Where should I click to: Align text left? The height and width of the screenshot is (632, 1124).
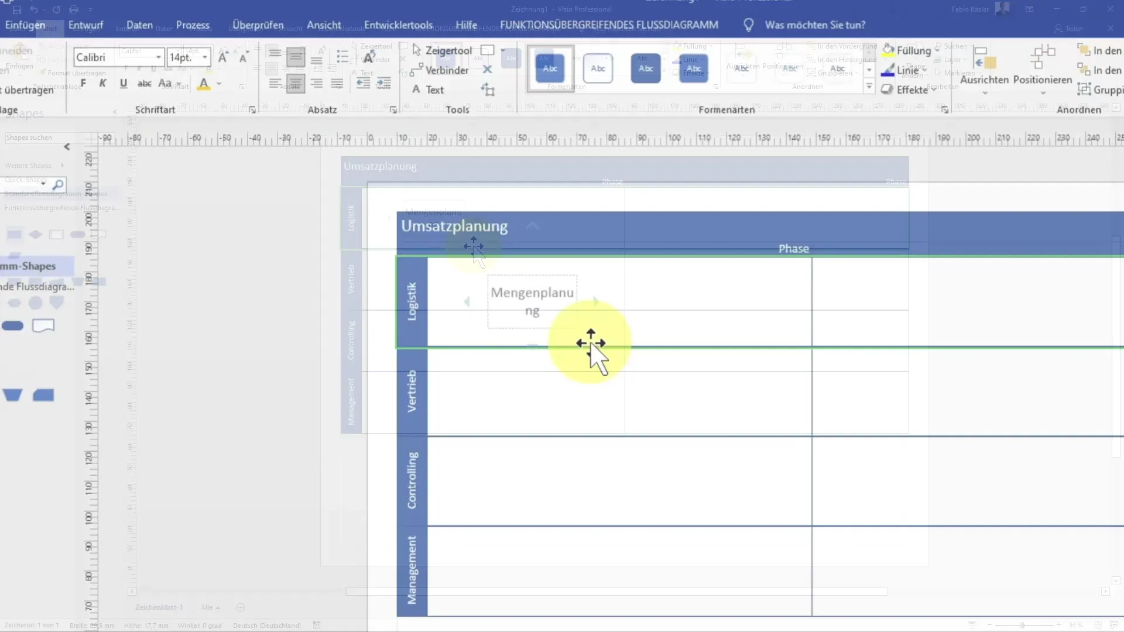(x=275, y=84)
